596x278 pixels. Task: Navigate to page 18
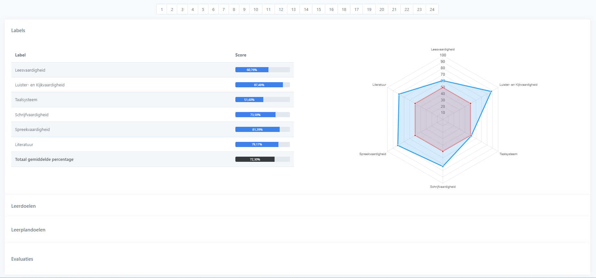pyautogui.click(x=344, y=10)
